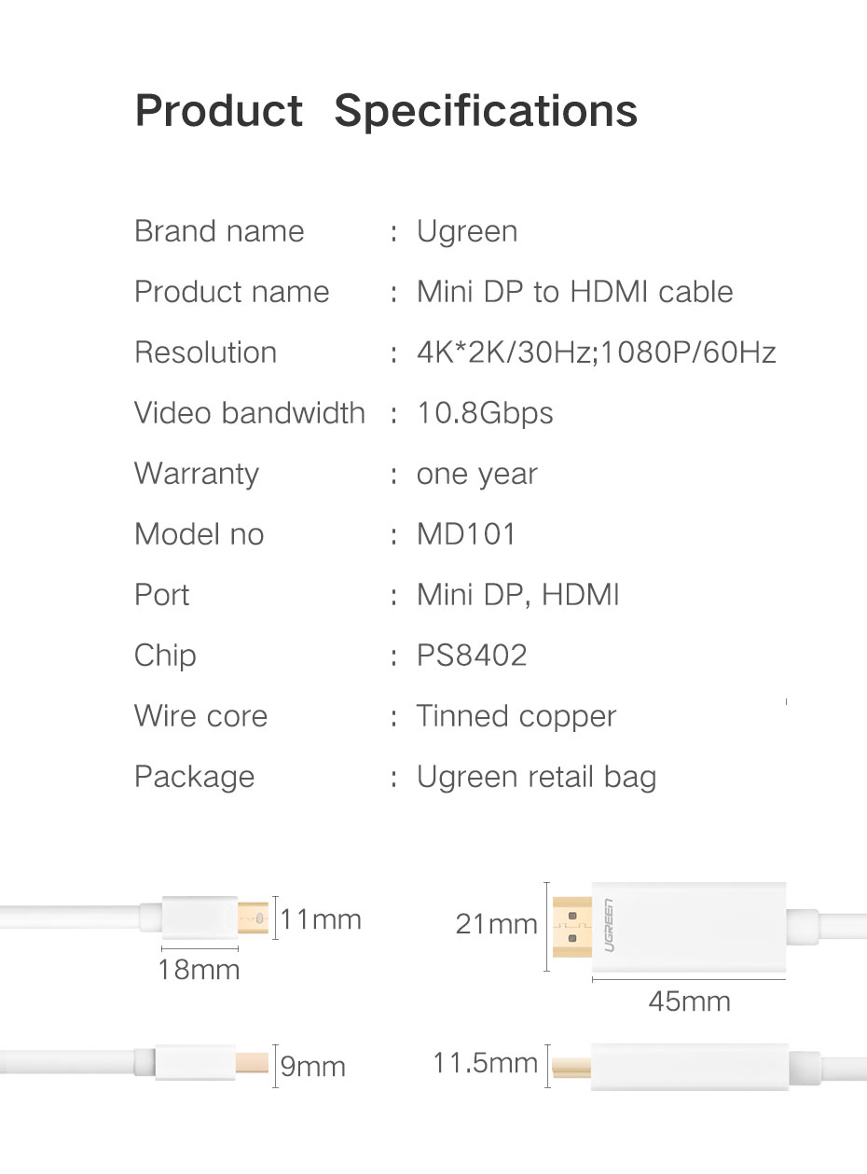Image resolution: width=867 pixels, height=1174 pixels.
Task: Click the 18mm dimension label
Action: click(x=199, y=970)
